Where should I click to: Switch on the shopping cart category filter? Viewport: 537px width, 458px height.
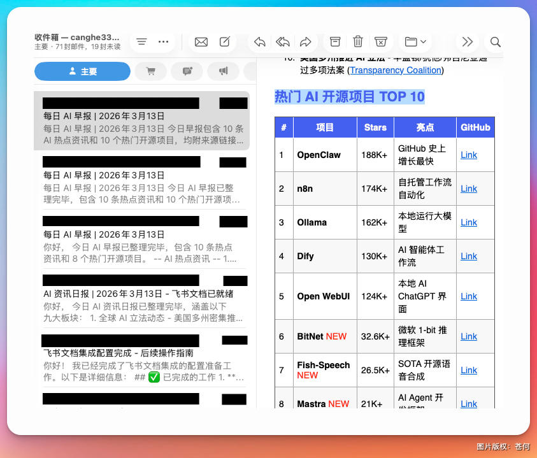[x=150, y=71]
